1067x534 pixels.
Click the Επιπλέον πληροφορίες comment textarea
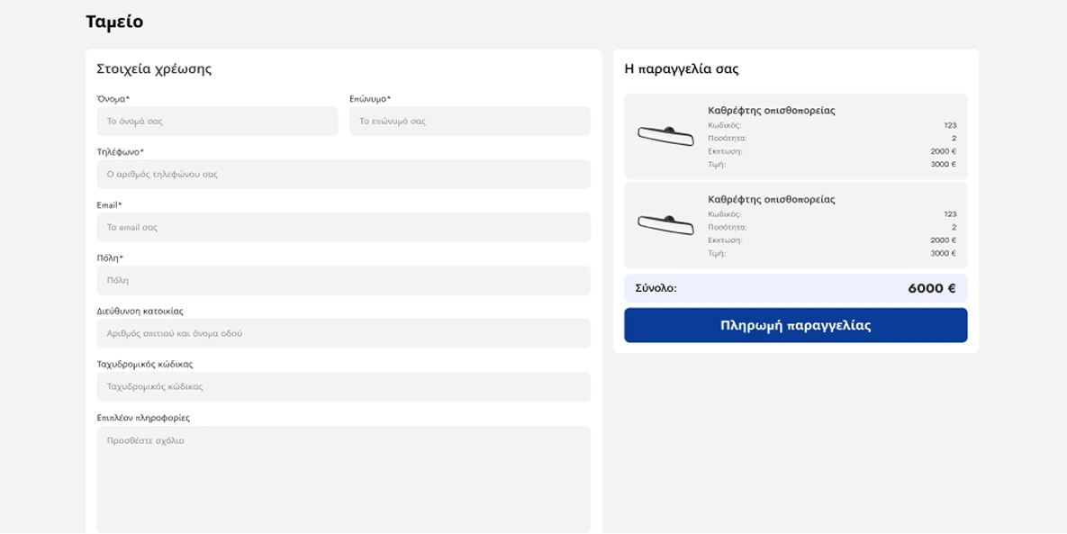point(343,478)
